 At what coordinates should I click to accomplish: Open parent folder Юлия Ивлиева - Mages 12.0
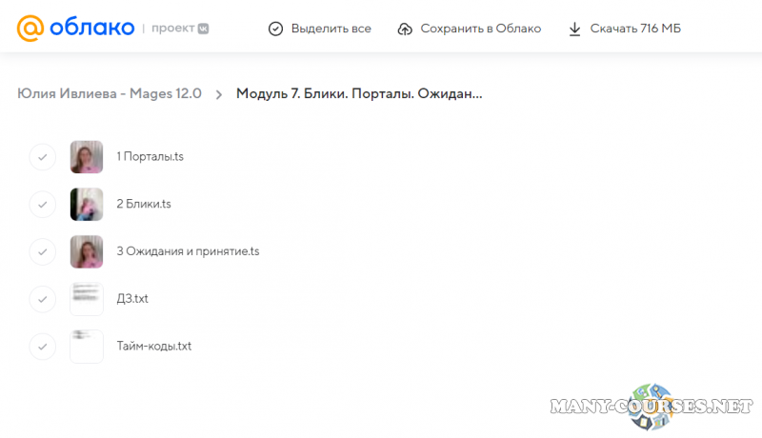[110, 93]
